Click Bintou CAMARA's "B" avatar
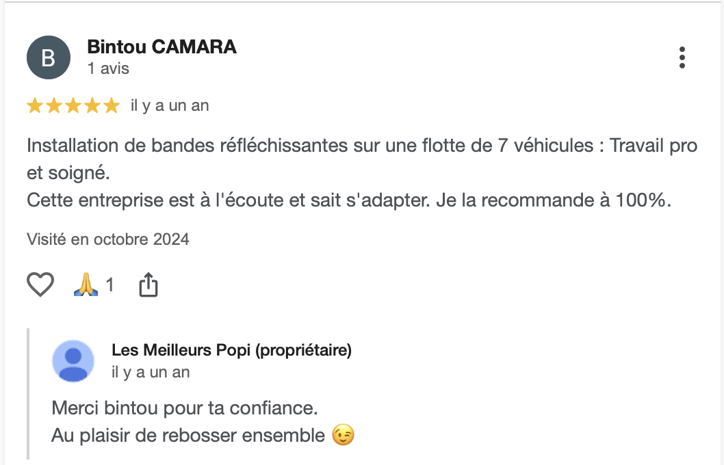 point(48,57)
